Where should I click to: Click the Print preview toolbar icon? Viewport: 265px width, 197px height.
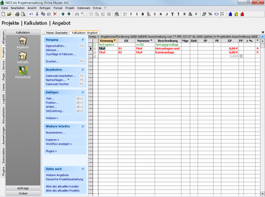point(23,14)
